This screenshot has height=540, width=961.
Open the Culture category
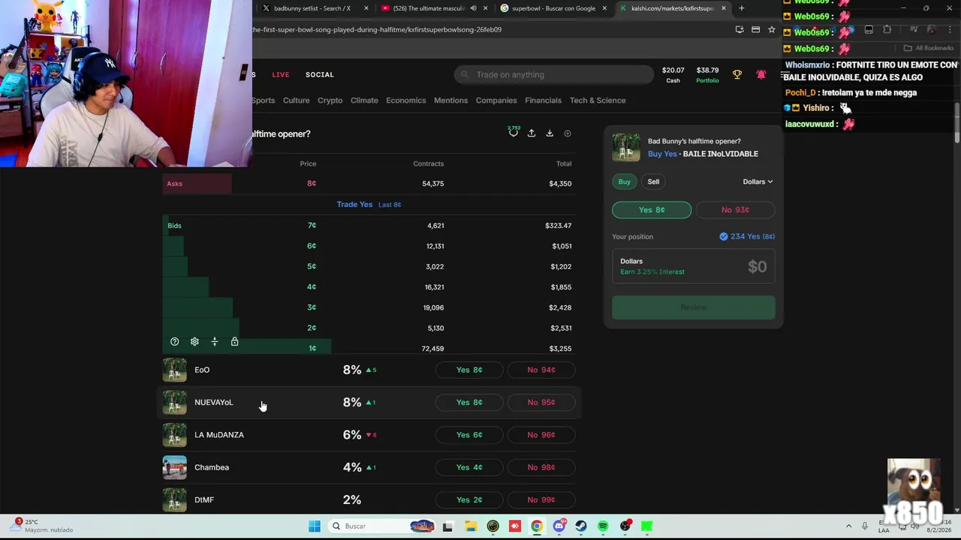click(296, 100)
